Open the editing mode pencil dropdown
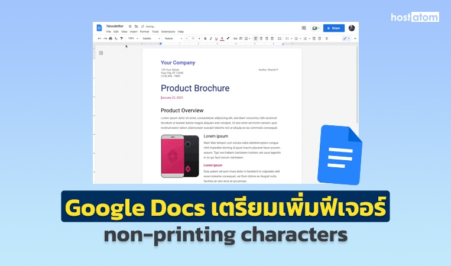Screen dimensions: 451x266 346,38
